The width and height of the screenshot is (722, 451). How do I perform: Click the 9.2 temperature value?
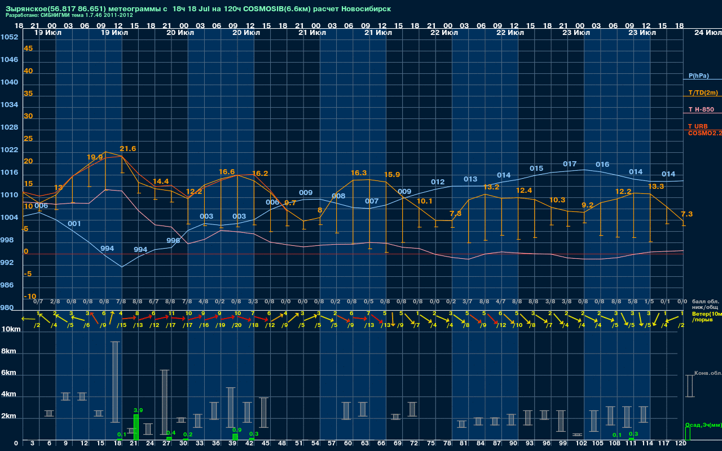(x=587, y=205)
